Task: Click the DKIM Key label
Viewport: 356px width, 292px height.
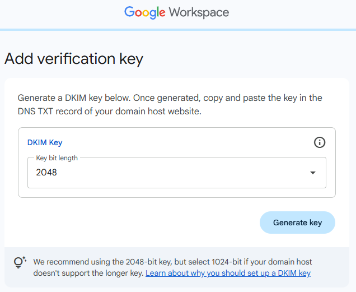Action: tap(45, 142)
